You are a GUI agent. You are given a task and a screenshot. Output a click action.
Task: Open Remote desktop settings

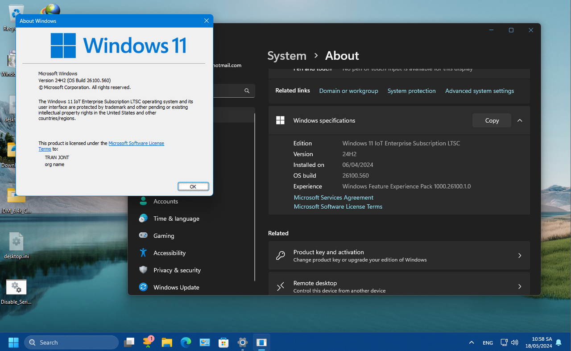tap(399, 284)
